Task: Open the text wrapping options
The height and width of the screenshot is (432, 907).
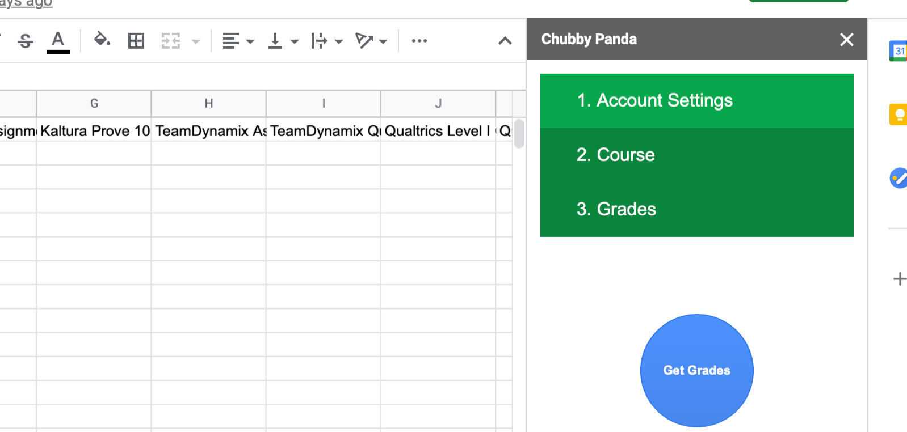Action: 327,41
